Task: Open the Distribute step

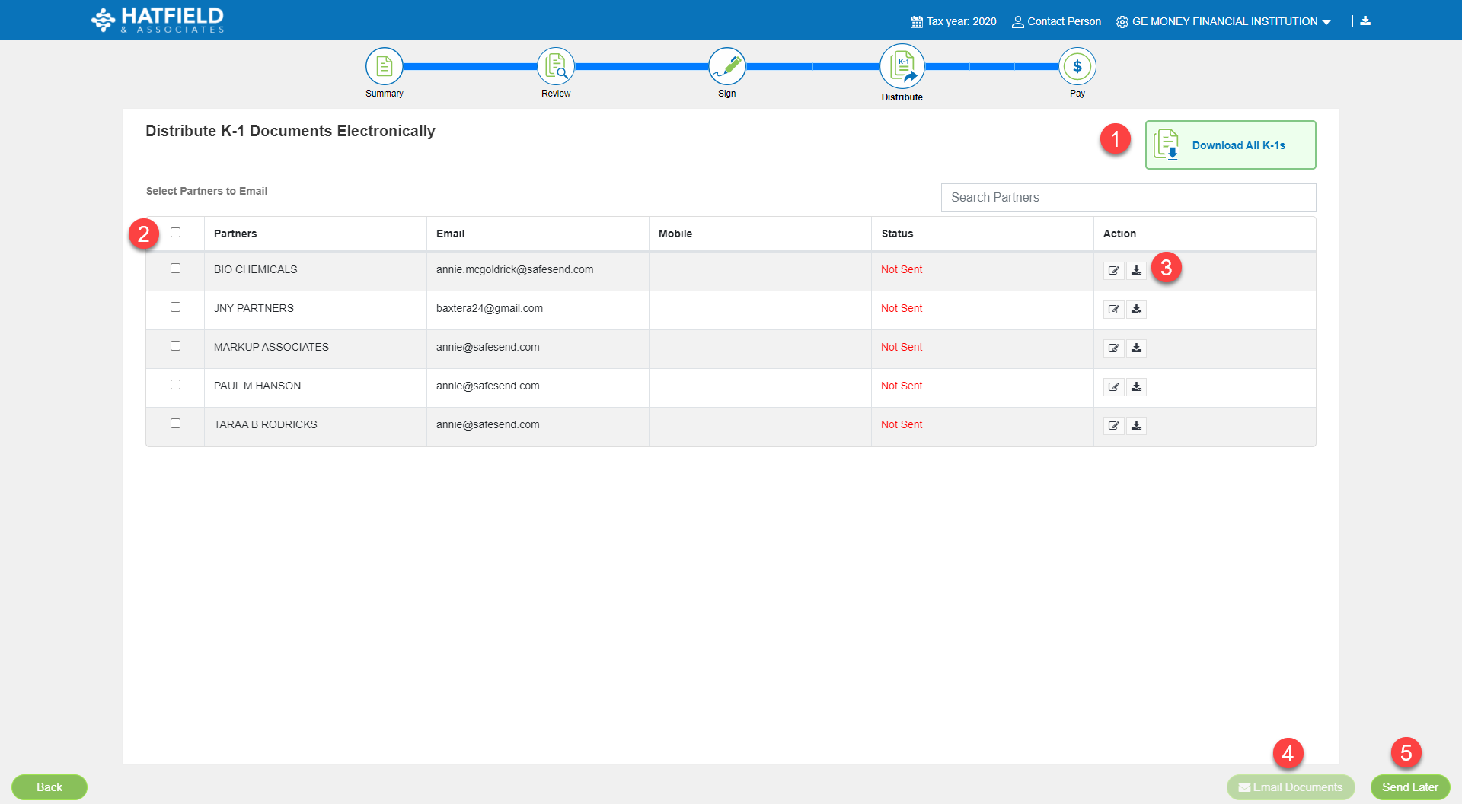Action: click(902, 67)
